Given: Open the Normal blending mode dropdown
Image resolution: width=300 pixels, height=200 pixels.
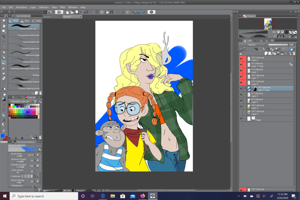Looking at the screenshot, I should click(x=253, y=45).
